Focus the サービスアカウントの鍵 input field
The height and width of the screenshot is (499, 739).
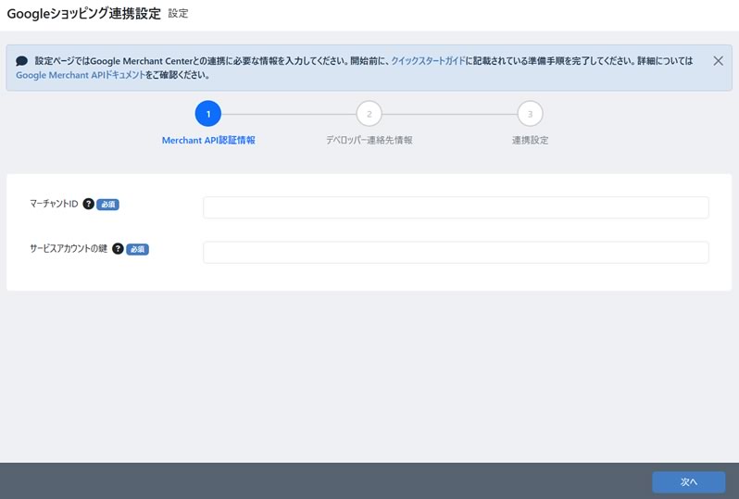click(456, 253)
